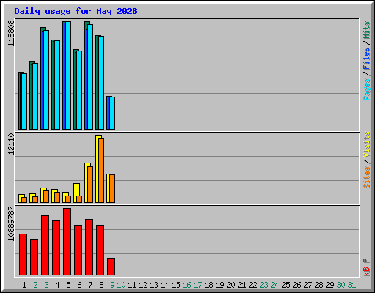Viewport: 375px width, 293px height.
Task: Click the red KB bar for day 8
Action: (100, 251)
